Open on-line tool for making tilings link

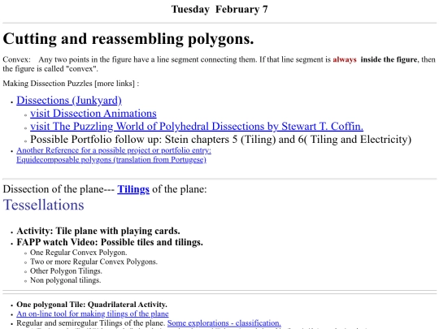(x=93, y=314)
